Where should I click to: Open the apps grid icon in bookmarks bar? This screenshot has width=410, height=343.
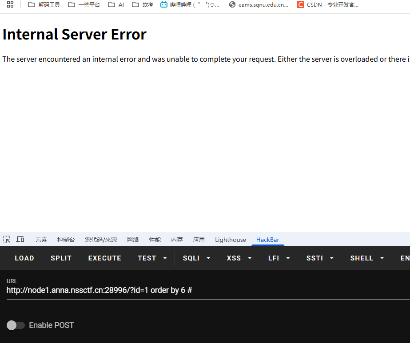point(10,5)
